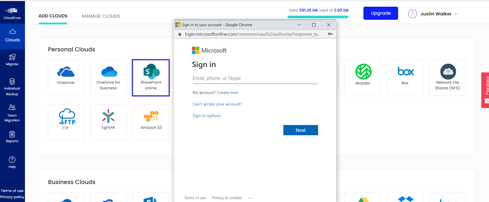Open Privacy & cookies link
This screenshot has height=202, width=489.
227,198
